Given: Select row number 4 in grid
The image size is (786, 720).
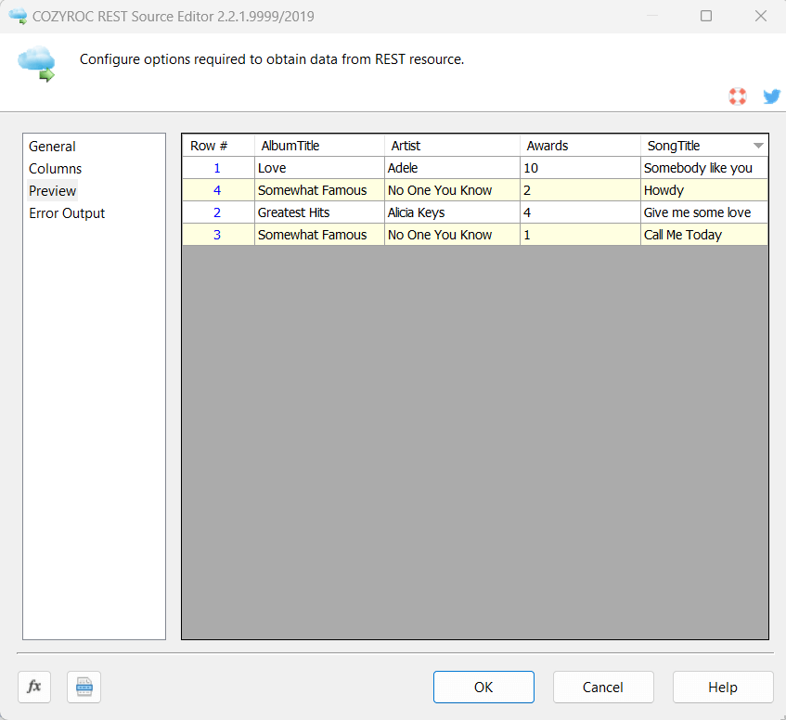Looking at the screenshot, I should click(218, 190).
